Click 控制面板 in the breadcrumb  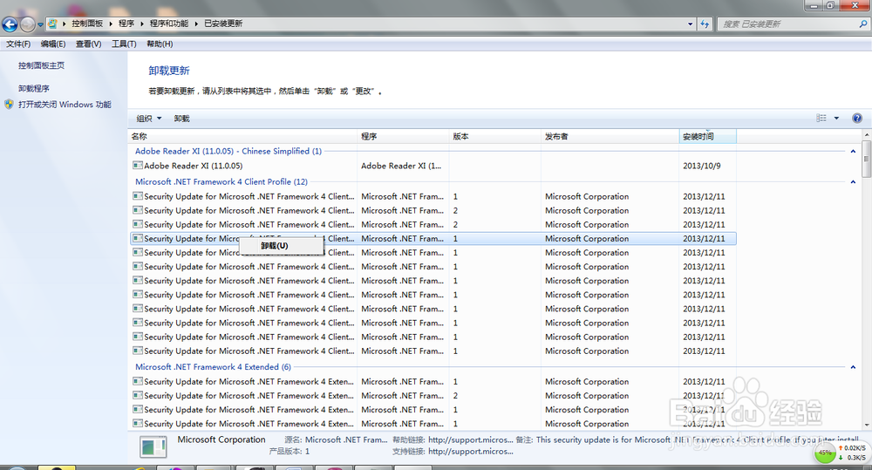click(x=87, y=24)
